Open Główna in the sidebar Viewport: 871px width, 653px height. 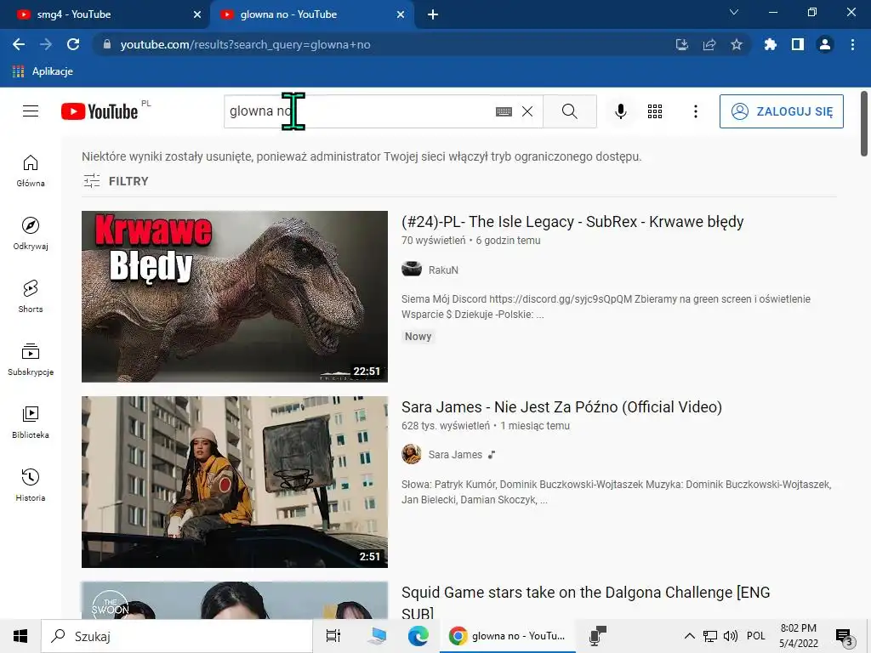(31, 171)
